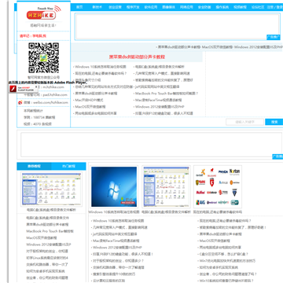Click the statistic text containing 188734
Screen dimensions: 283x283
(39, 117)
